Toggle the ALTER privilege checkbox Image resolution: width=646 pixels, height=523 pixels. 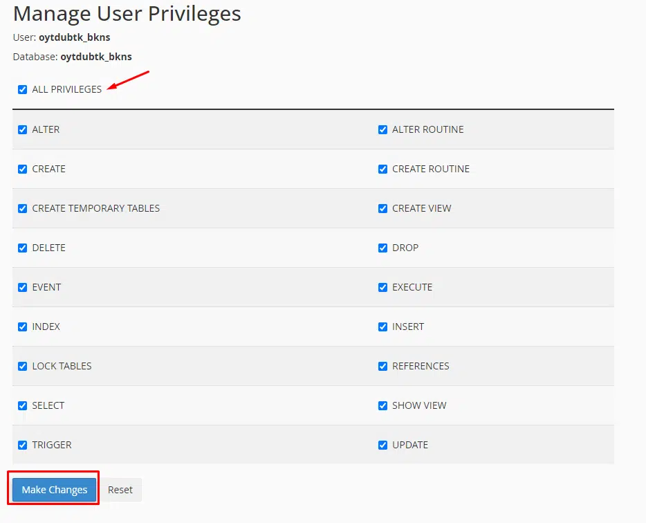pos(23,129)
